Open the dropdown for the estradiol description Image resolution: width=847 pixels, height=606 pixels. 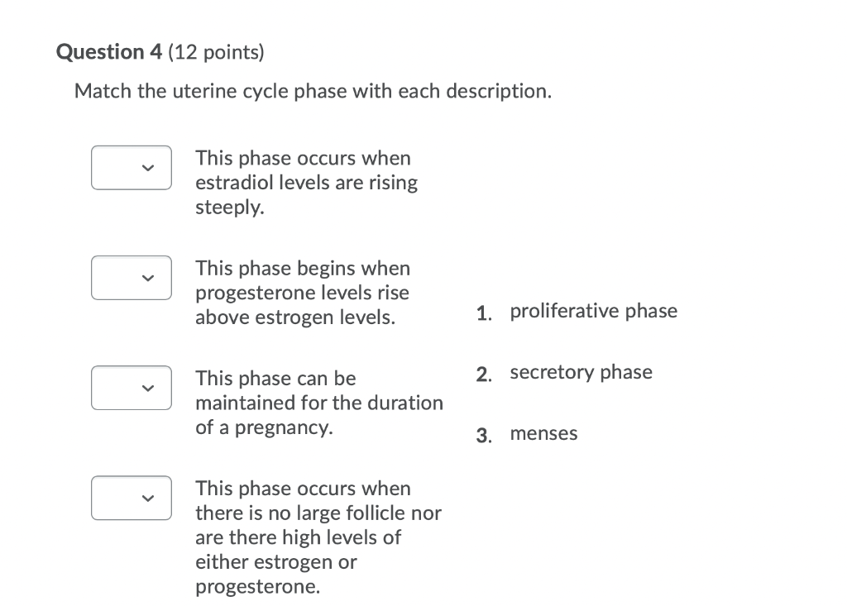[131, 167]
